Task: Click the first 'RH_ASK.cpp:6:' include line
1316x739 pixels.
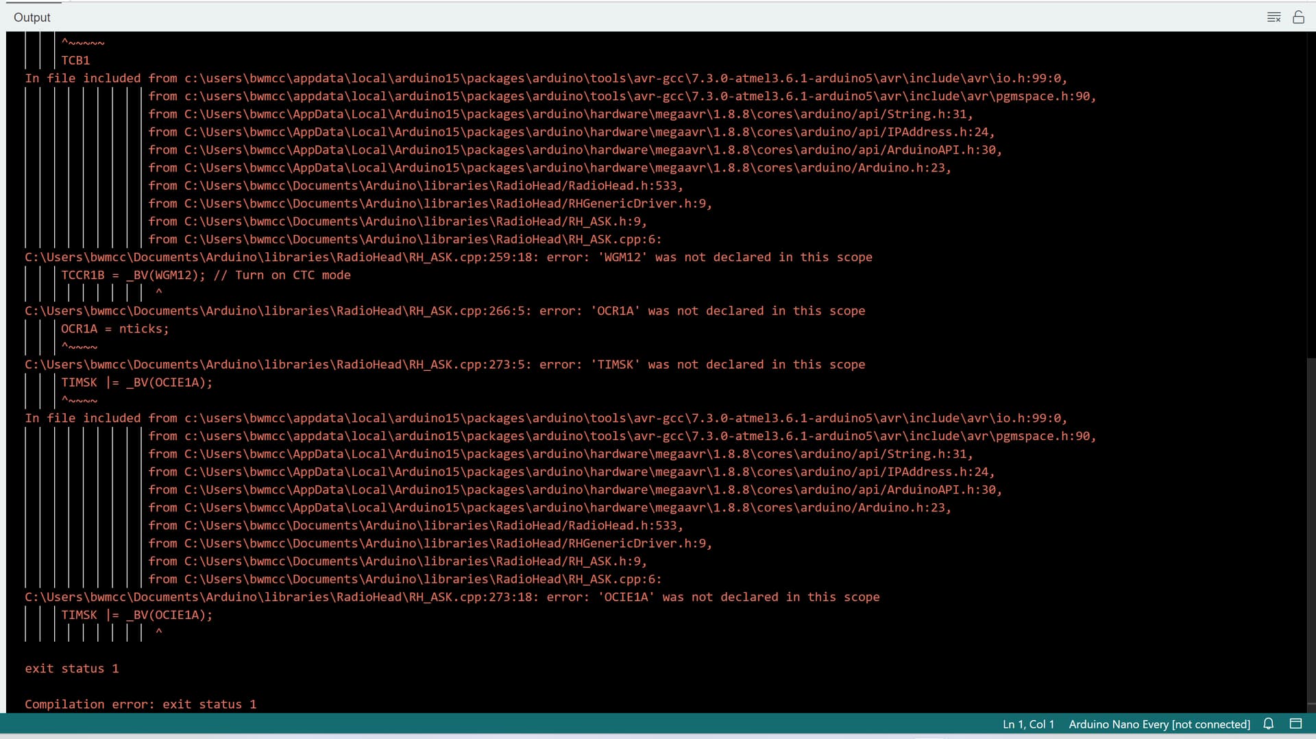Action: click(x=405, y=239)
